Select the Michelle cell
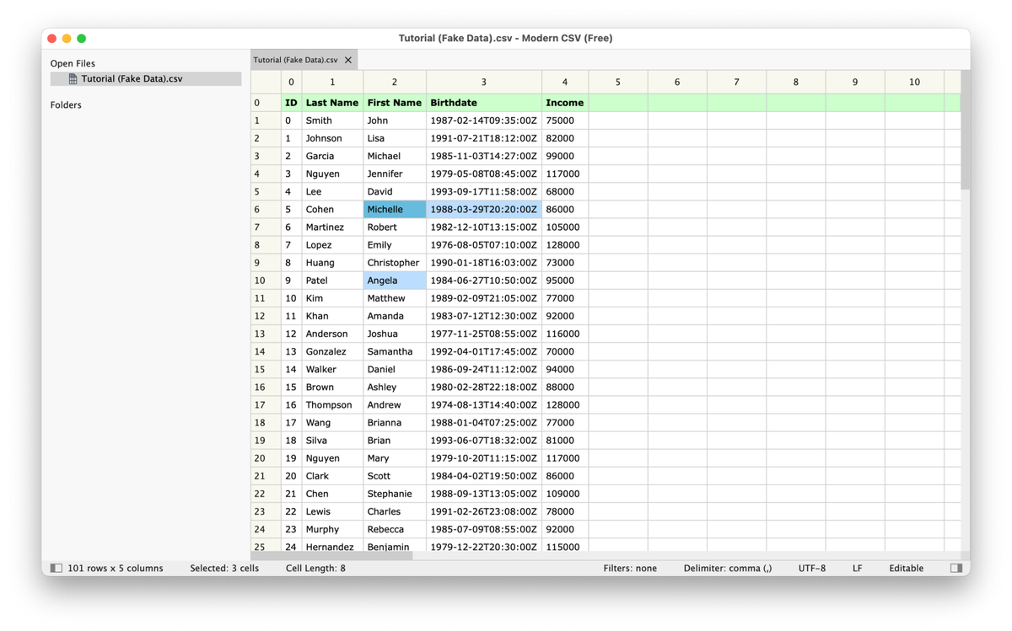The height and width of the screenshot is (631, 1012). 395,209
